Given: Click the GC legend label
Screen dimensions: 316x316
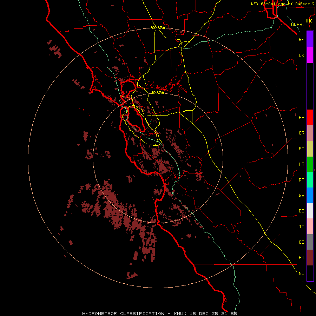Looking at the screenshot, I should pyautogui.click(x=302, y=242).
